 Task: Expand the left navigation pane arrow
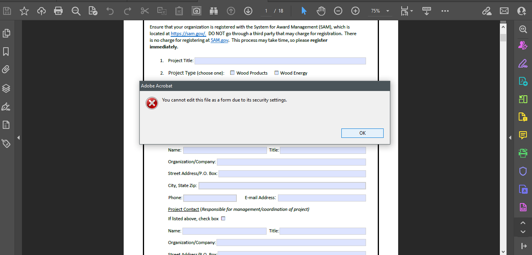coord(18,137)
